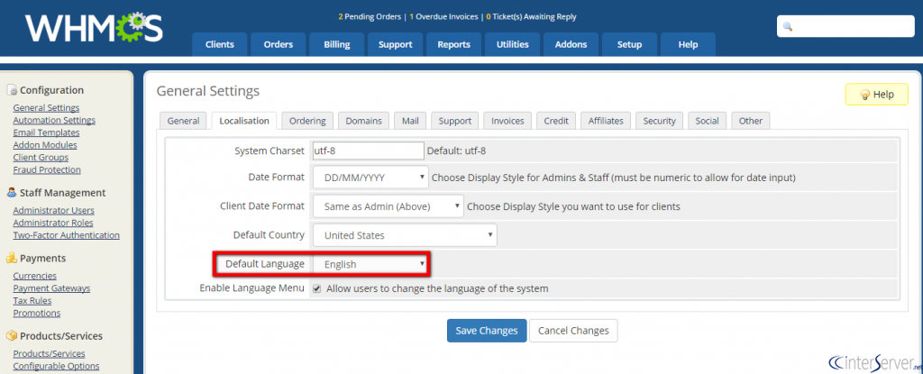
Task: Open the Default Language dropdown
Action: [x=370, y=264]
